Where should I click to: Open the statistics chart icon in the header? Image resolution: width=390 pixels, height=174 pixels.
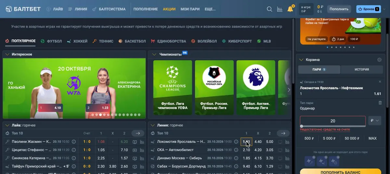pyautogui.click(x=279, y=9)
